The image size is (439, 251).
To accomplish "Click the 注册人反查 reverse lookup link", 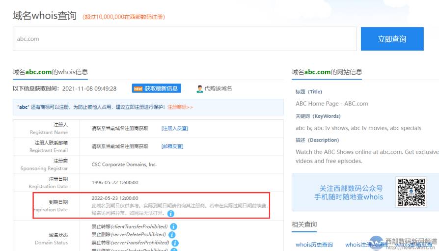I will [175, 128].
